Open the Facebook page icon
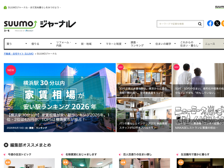This screenshot has height=168, width=224. pyautogui.click(x=210, y=23)
